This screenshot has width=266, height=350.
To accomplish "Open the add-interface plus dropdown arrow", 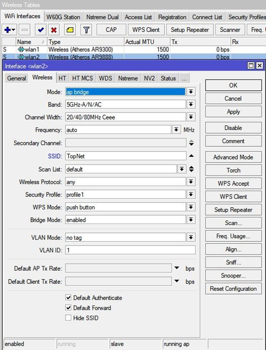I will [14, 30].
